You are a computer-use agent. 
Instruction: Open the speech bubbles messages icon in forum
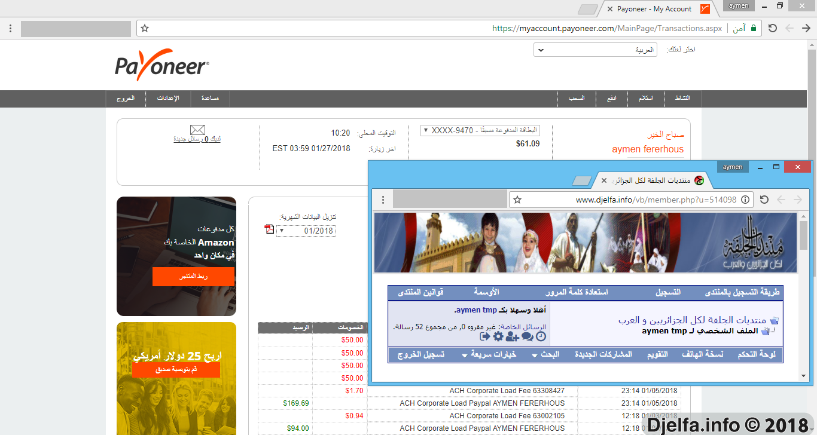tap(527, 336)
